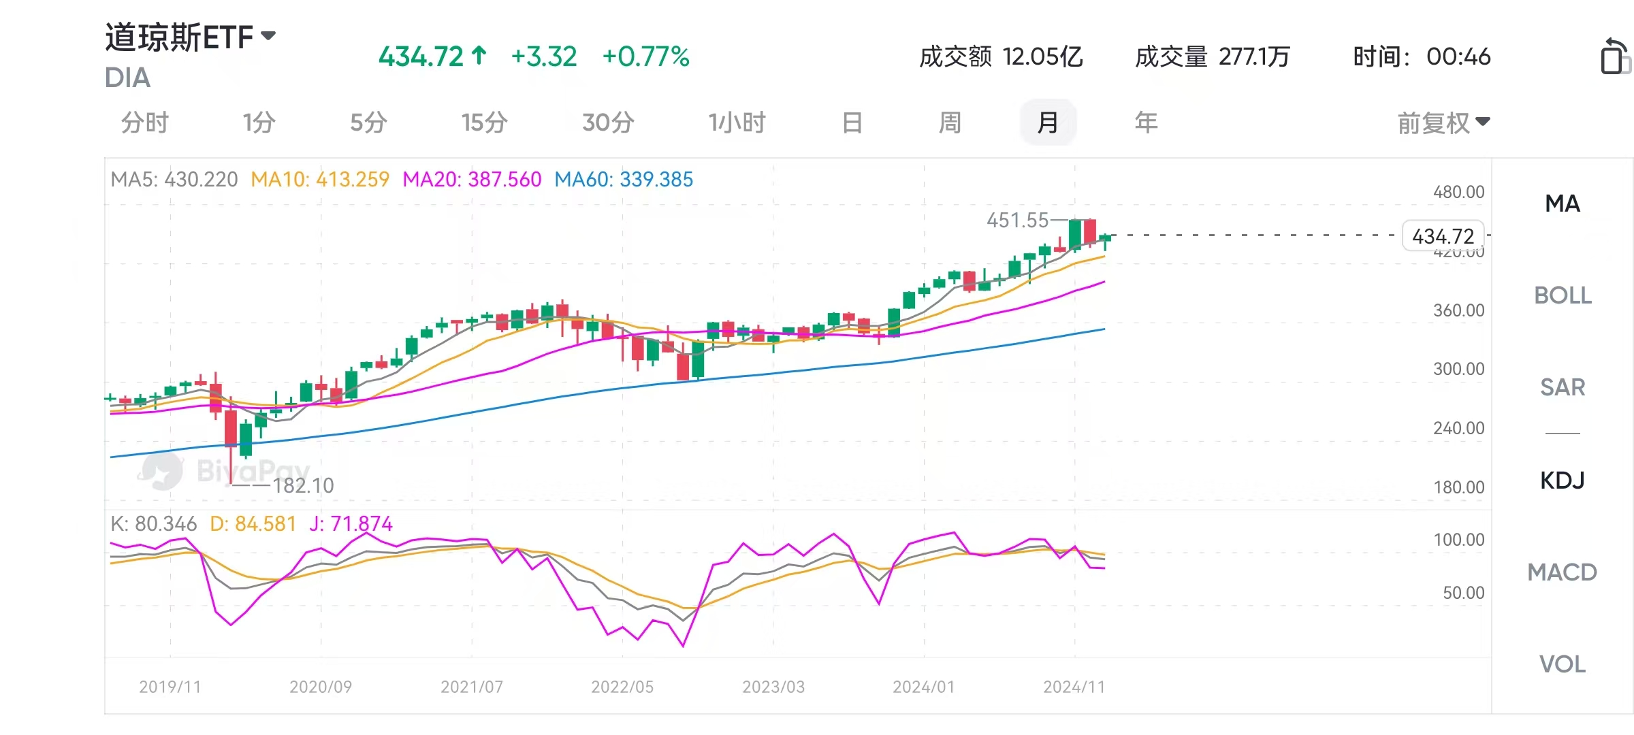Switch to the 日 daily chart

(852, 123)
